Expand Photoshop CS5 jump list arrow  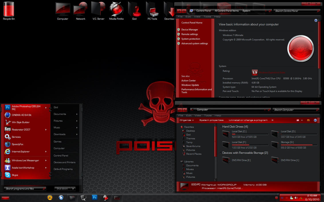[46, 108]
